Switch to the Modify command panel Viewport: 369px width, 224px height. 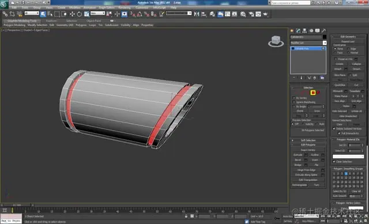coord(299,31)
